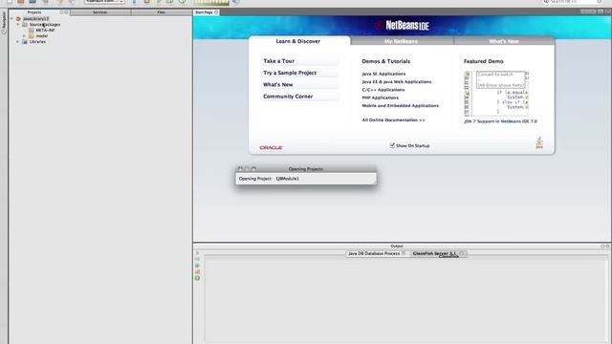Click the second icon in the Output sidebar
This screenshot has width=612, height=344.
[x=197, y=259]
